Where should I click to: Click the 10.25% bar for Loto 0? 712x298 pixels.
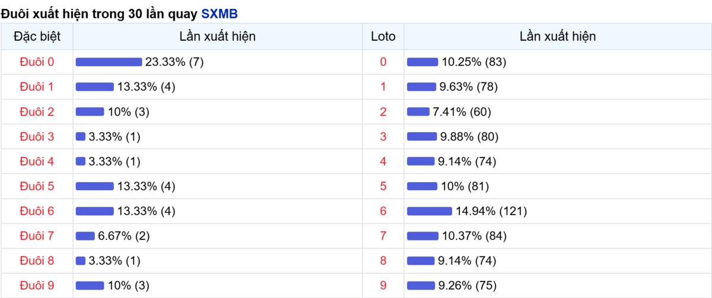422,62
